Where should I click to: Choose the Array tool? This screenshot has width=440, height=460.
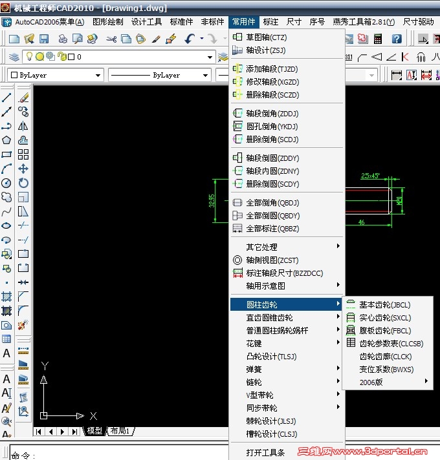click(x=23, y=154)
